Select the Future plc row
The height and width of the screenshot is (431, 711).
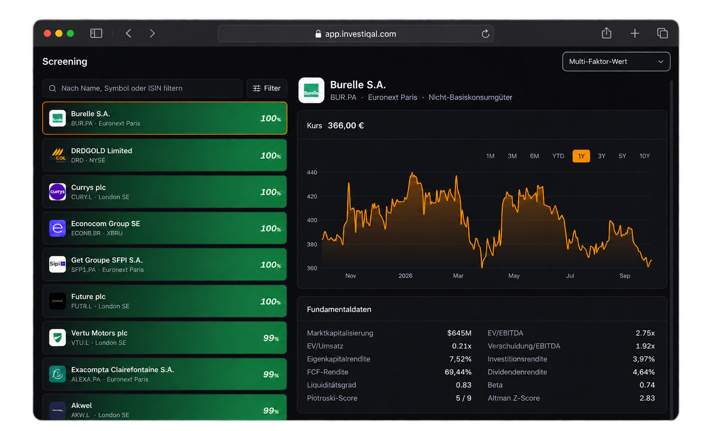tap(165, 301)
